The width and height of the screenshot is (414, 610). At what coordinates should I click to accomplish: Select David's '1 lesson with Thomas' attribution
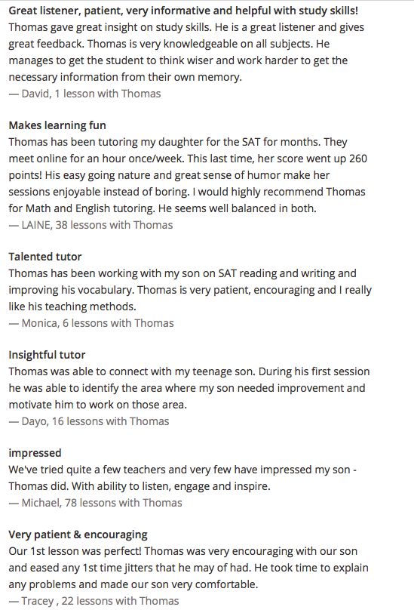pyautogui.click(x=84, y=94)
